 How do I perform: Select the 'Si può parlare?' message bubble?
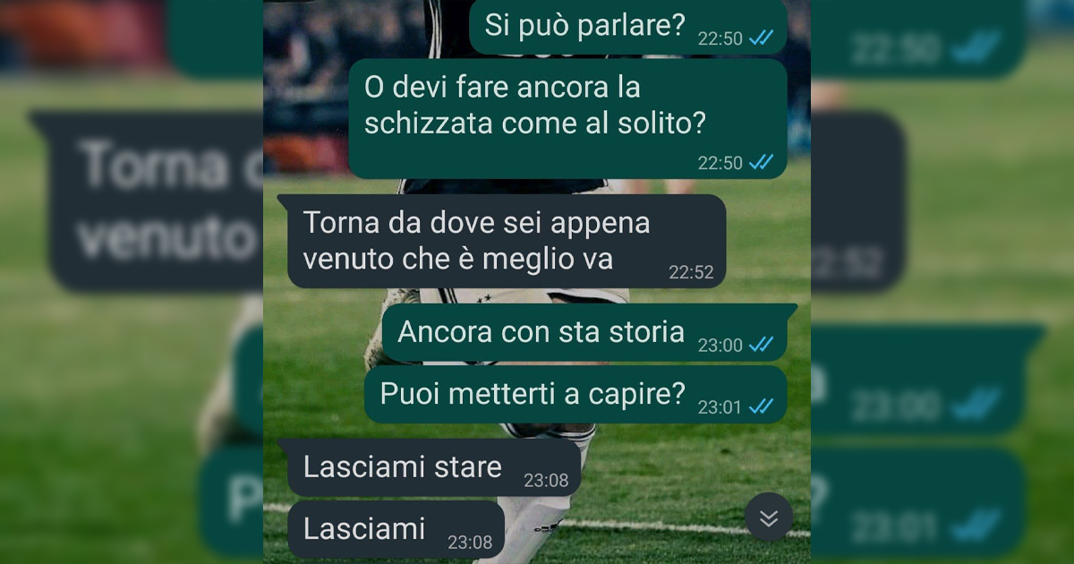628,27
